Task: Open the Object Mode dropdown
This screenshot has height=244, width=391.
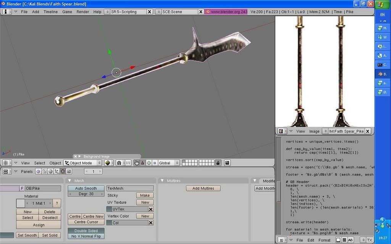Action: tap(83, 163)
